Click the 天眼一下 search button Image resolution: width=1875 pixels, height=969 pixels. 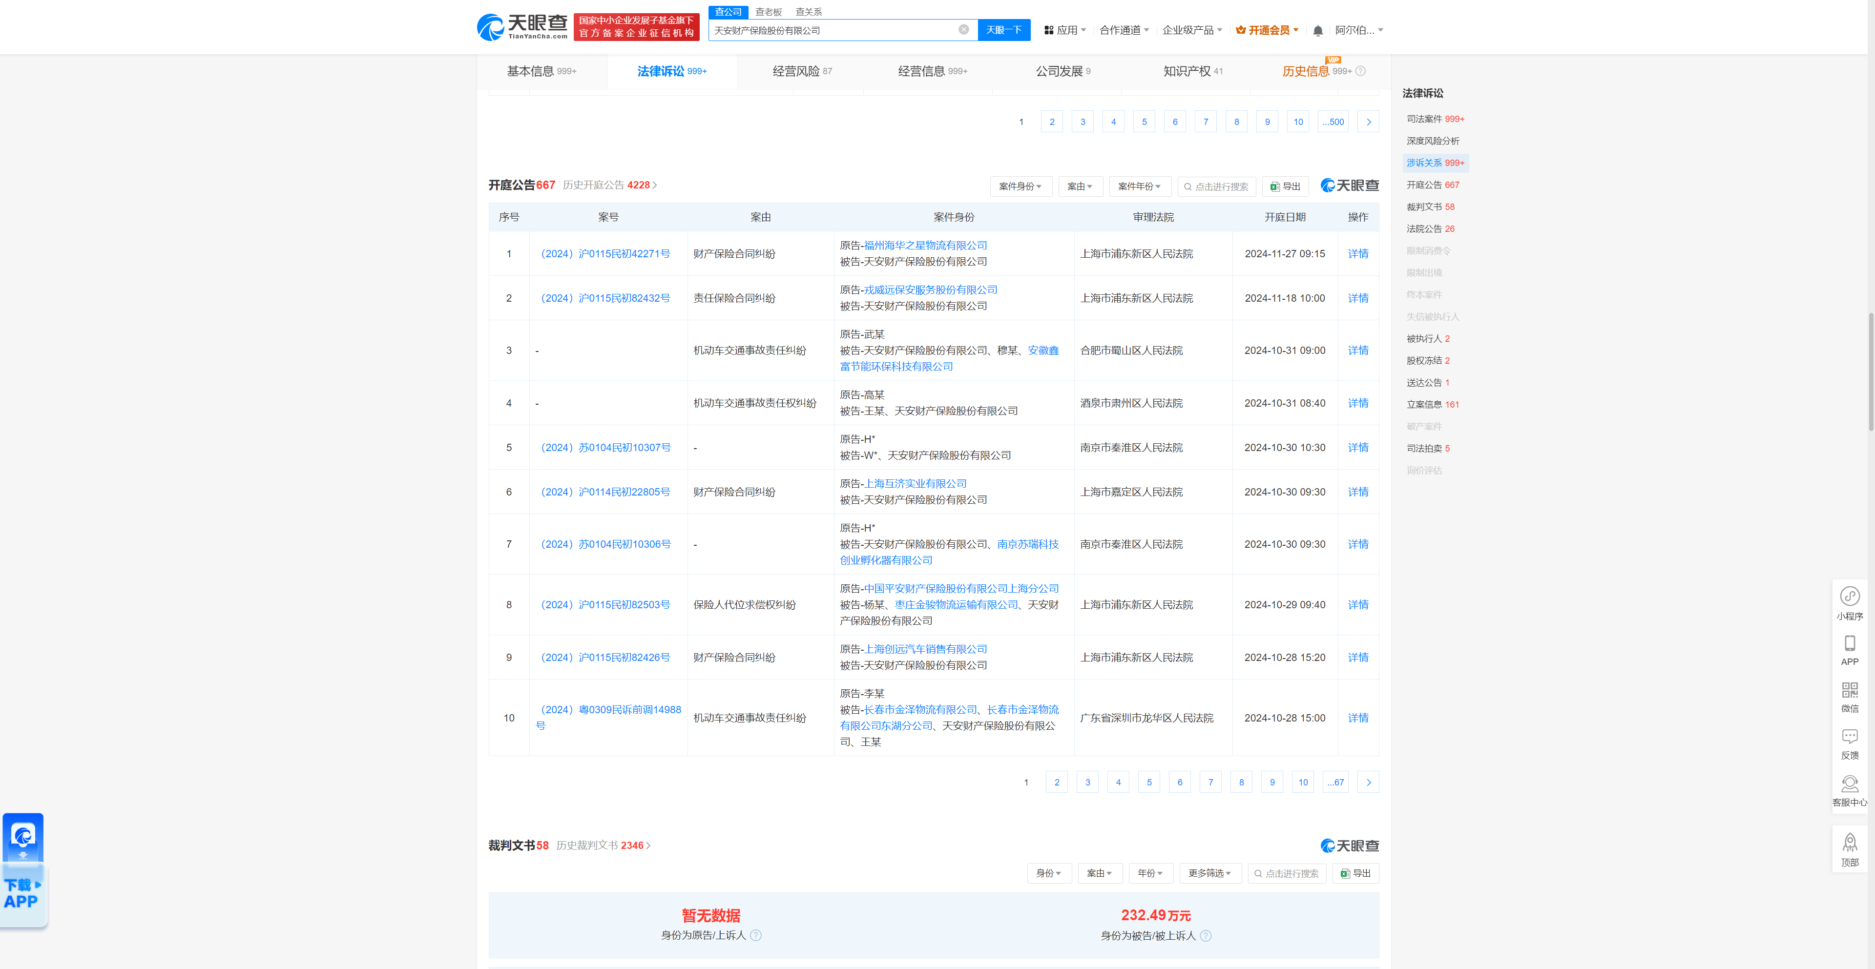click(x=1004, y=30)
